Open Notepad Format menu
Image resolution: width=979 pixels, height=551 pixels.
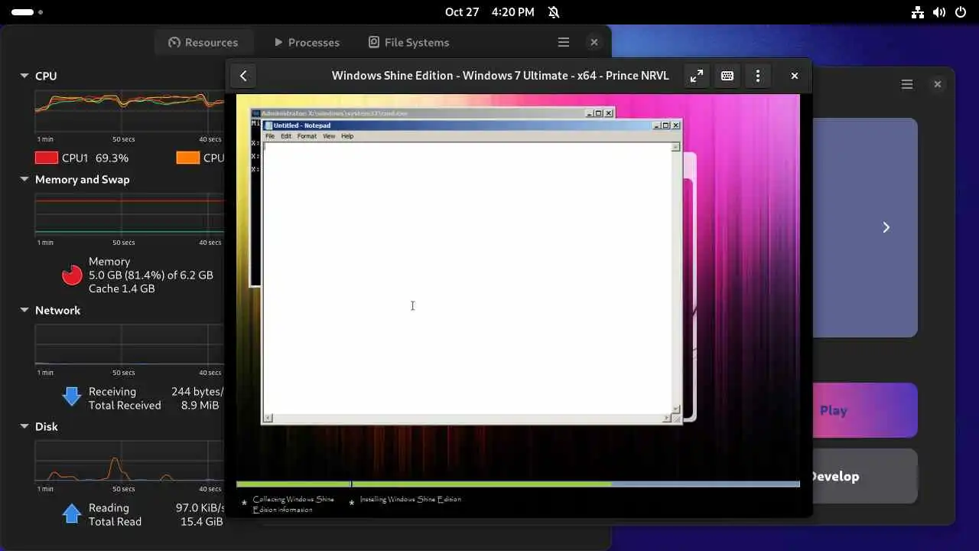(x=307, y=136)
